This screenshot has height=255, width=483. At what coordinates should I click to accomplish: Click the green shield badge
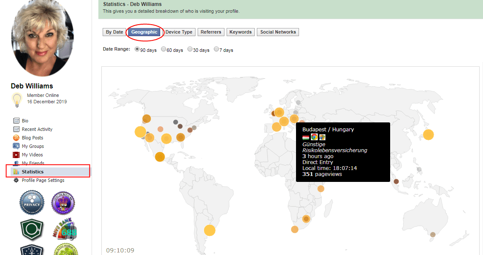(x=32, y=229)
